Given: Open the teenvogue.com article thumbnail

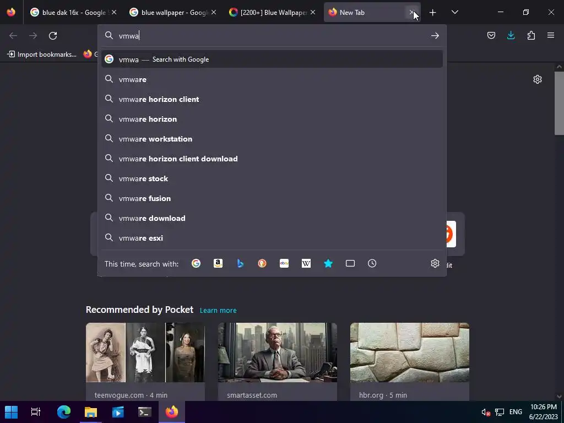Looking at the screenshot, I should point(145,352).
